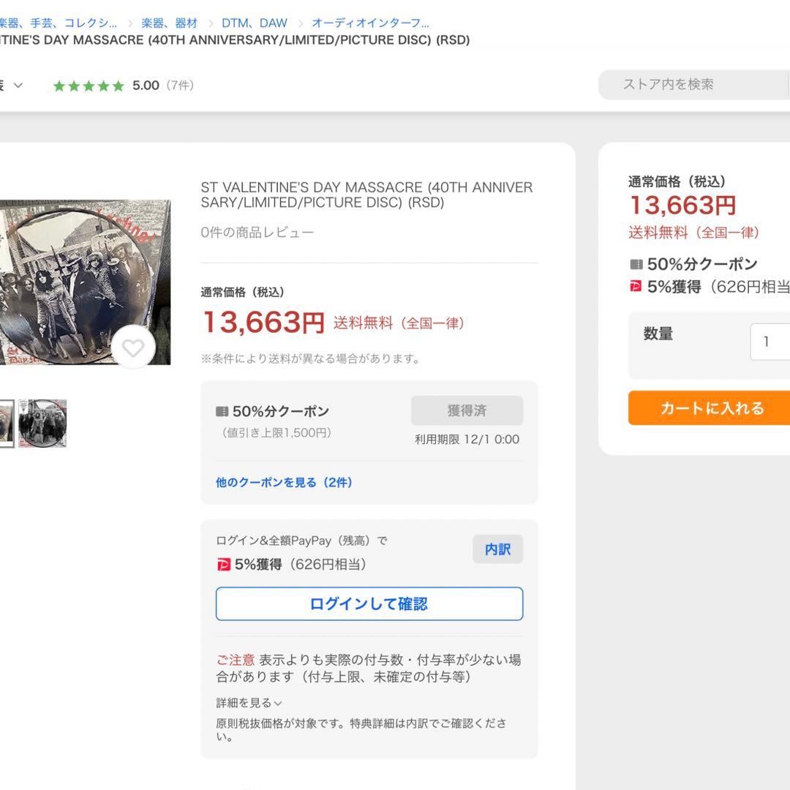Open the 数量 quantity selector box
790x790 pixels.
(770, 342)
